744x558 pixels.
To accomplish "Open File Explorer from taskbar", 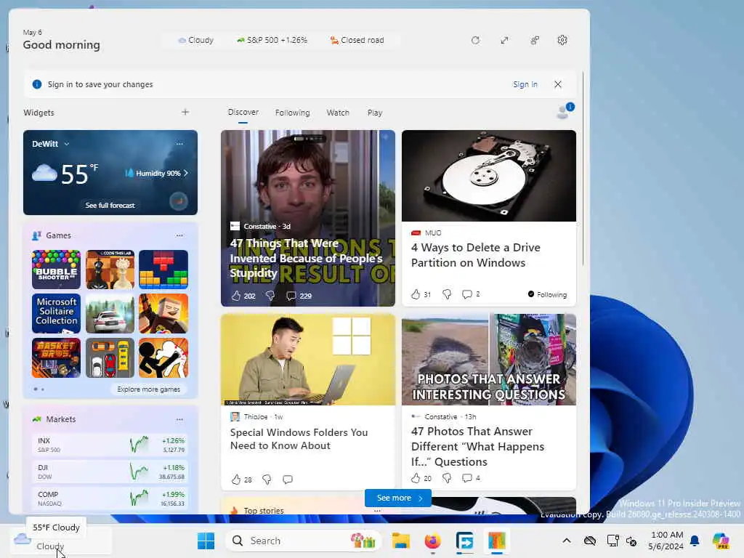I will click(x=401, y=541).
